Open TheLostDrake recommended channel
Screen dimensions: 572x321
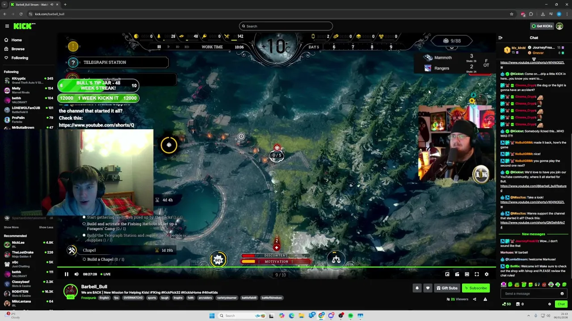coord(29,254)
